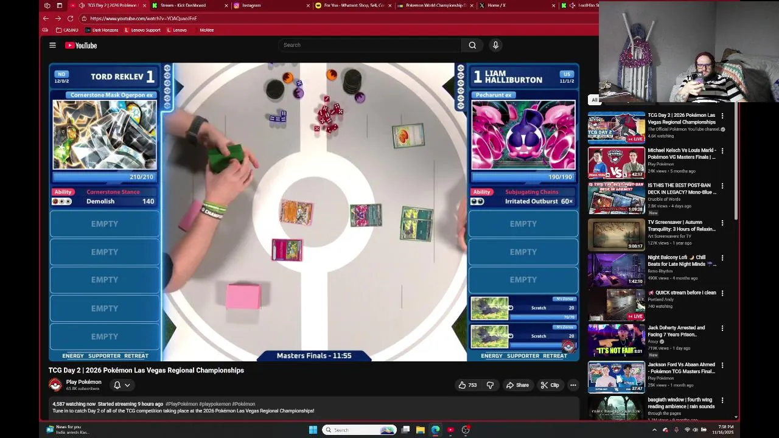
Task: Open the Windows Start button
Action: coord(313,430)
